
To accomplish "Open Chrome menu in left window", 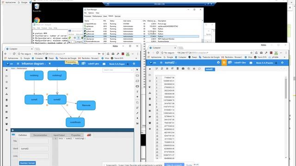I will click(138, 54).
